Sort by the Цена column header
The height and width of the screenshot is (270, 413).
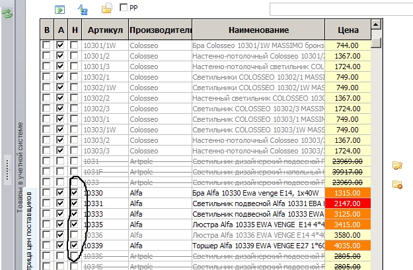point(348,30)
